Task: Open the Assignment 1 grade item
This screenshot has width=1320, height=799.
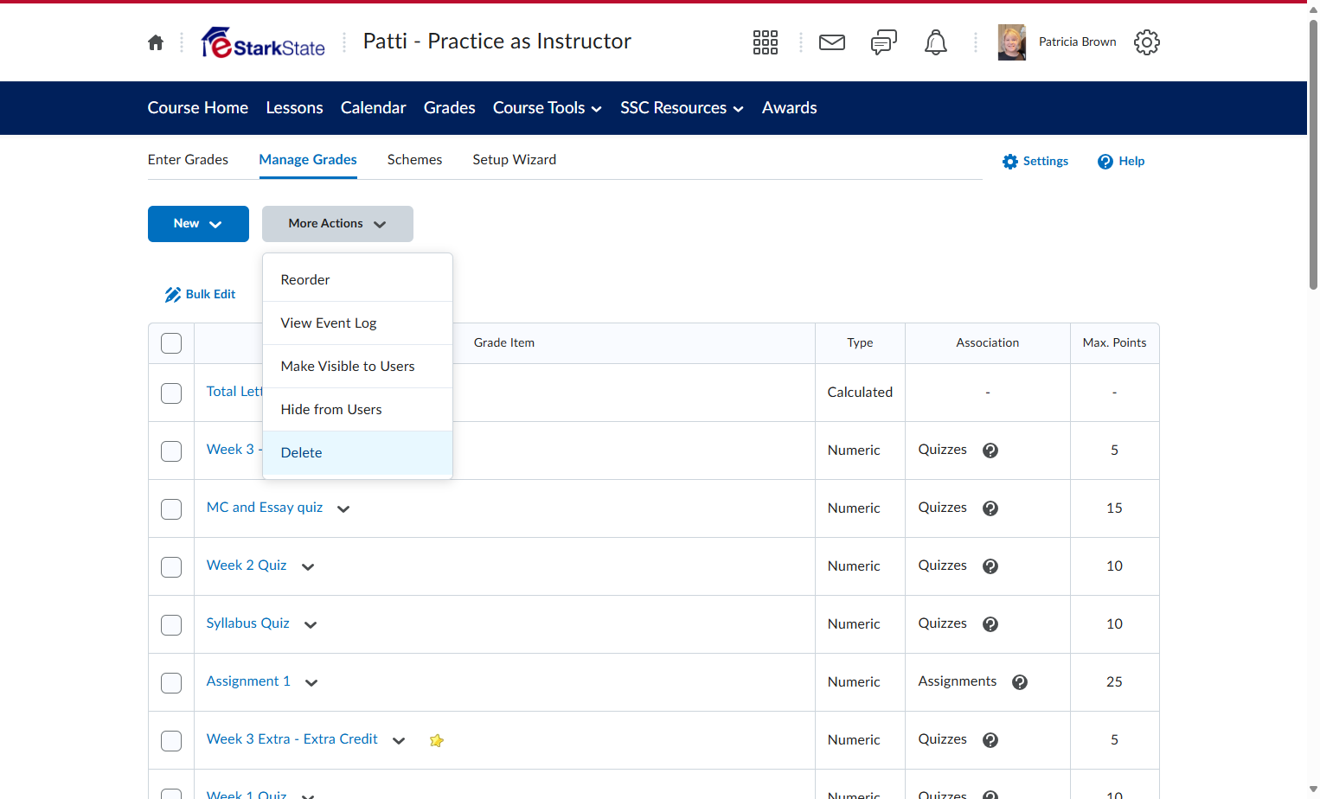Action: point(248,681)
